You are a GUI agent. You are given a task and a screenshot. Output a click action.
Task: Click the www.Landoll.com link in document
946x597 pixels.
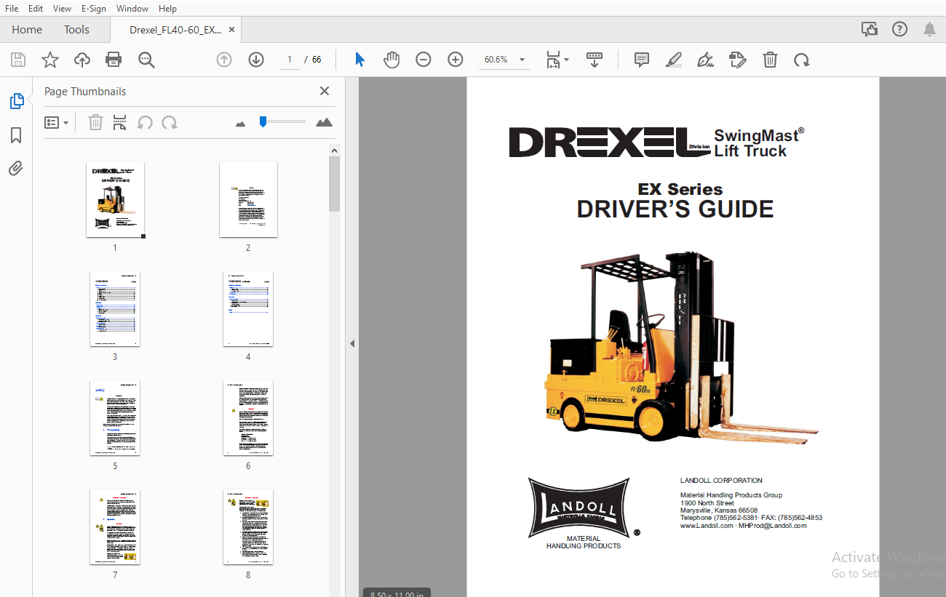[707, 526]
